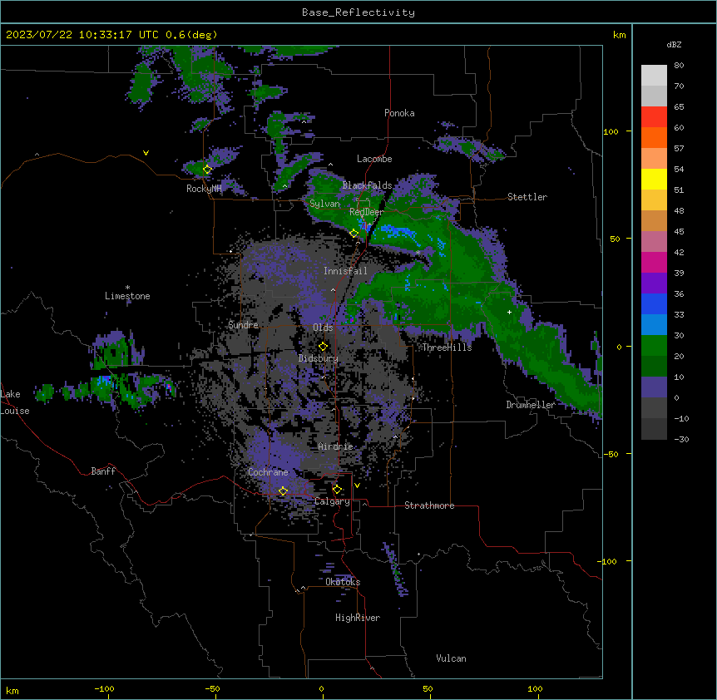Click the Sylvan label
Screen dimensions: 717x700
pyautogui.click(x=324, y=204)
